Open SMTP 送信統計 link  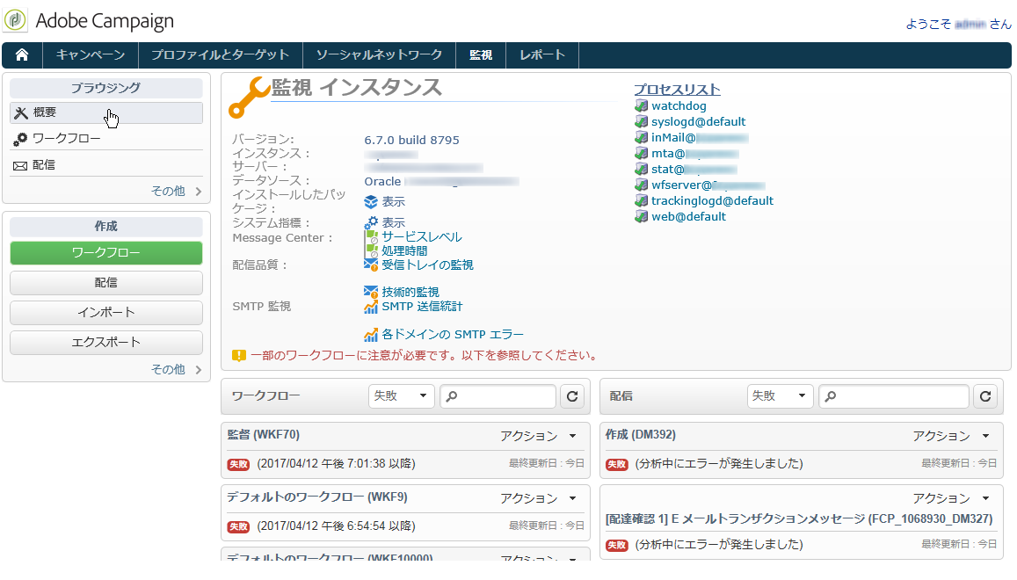[x=422, y=306]
